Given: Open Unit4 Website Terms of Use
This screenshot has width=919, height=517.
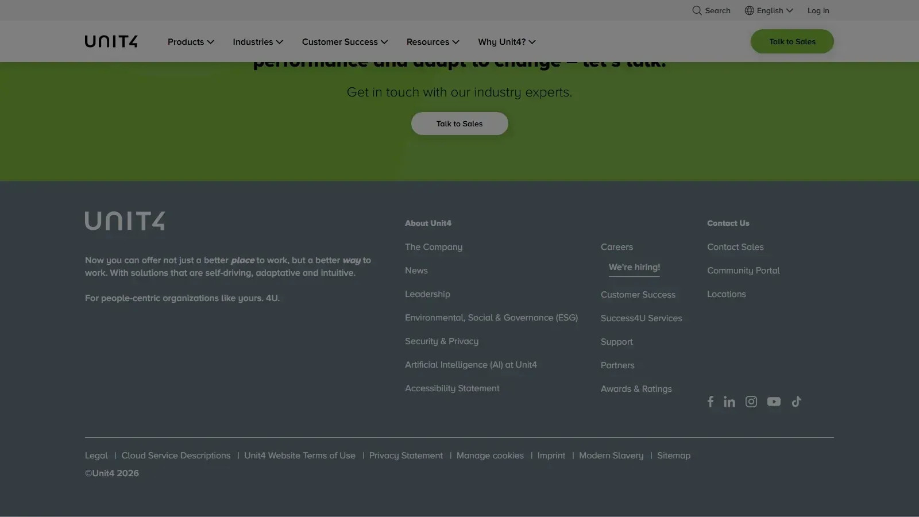Looking at the screenshot, I should pyautogui.click(x=300, y=456).
